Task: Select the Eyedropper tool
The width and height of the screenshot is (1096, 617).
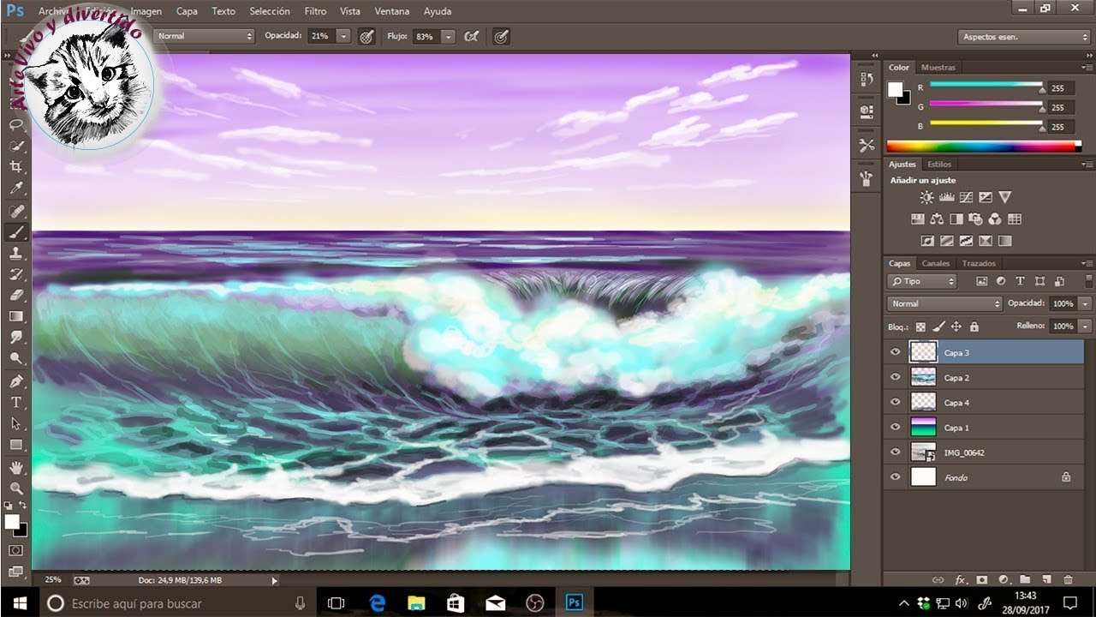Action: tap(15, 189)
